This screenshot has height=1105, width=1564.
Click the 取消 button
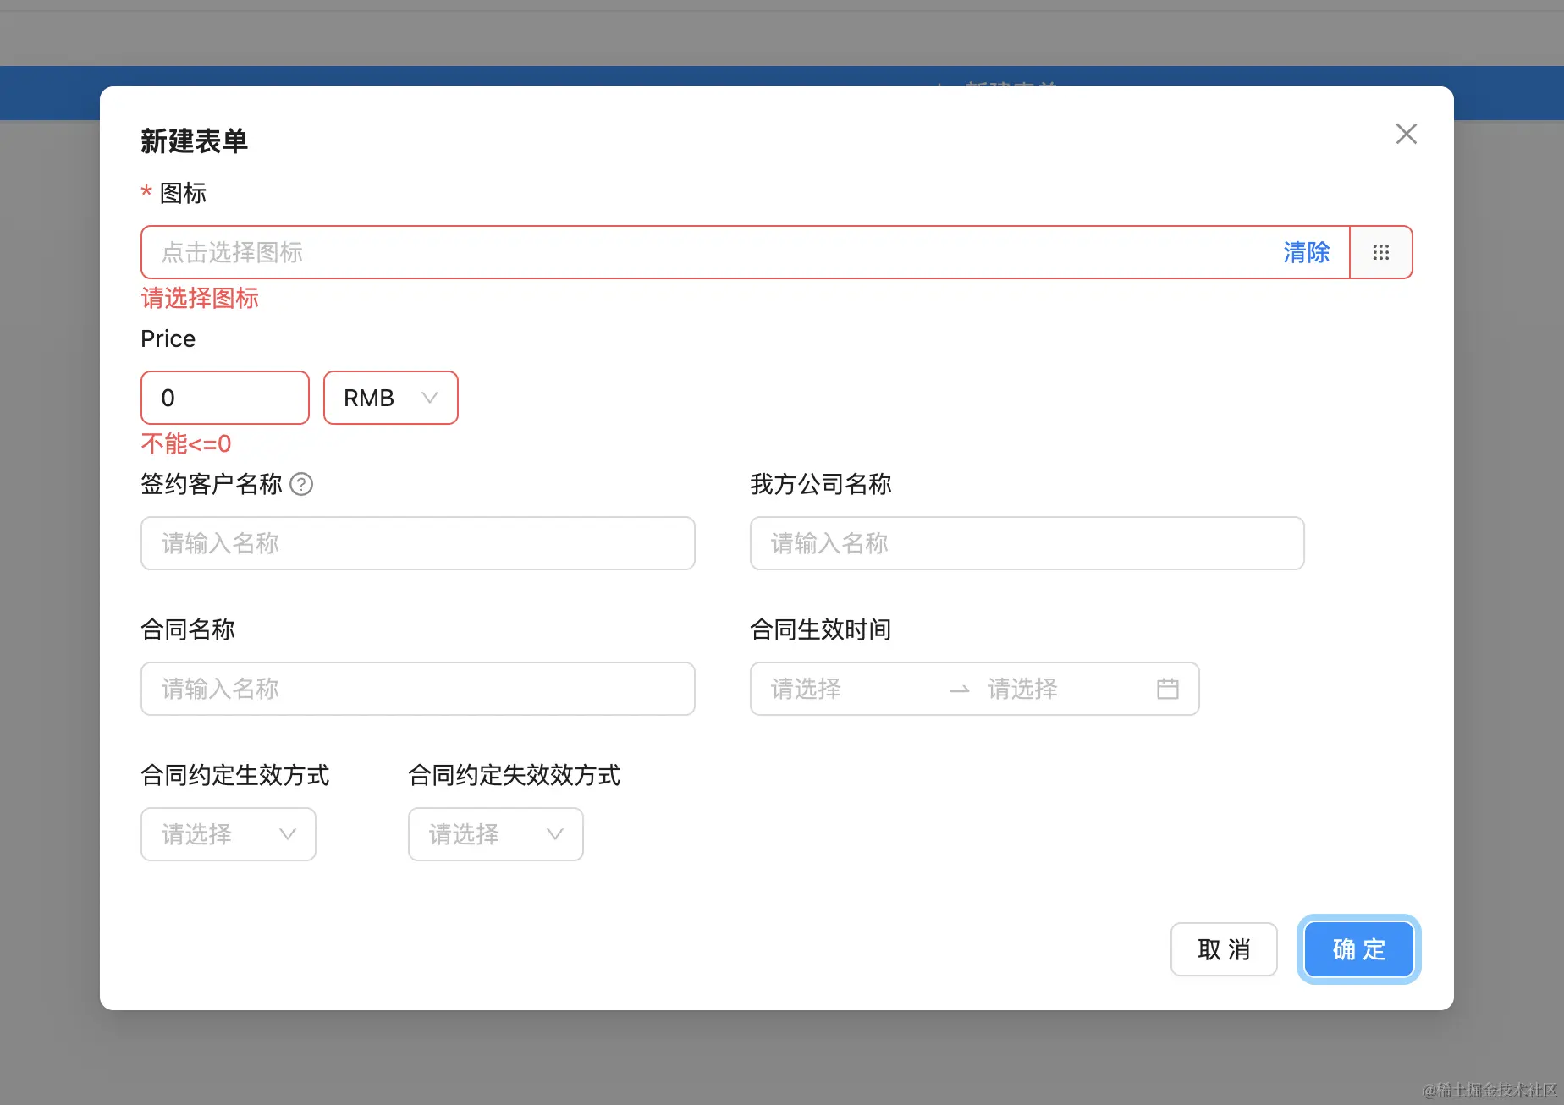(1224, 949)
